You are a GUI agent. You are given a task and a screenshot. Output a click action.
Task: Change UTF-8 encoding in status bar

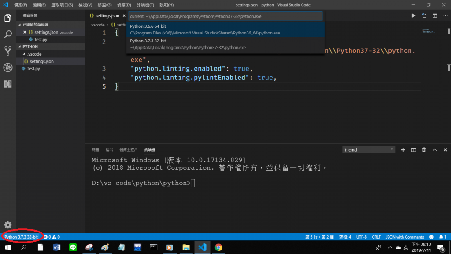[362, 237]
